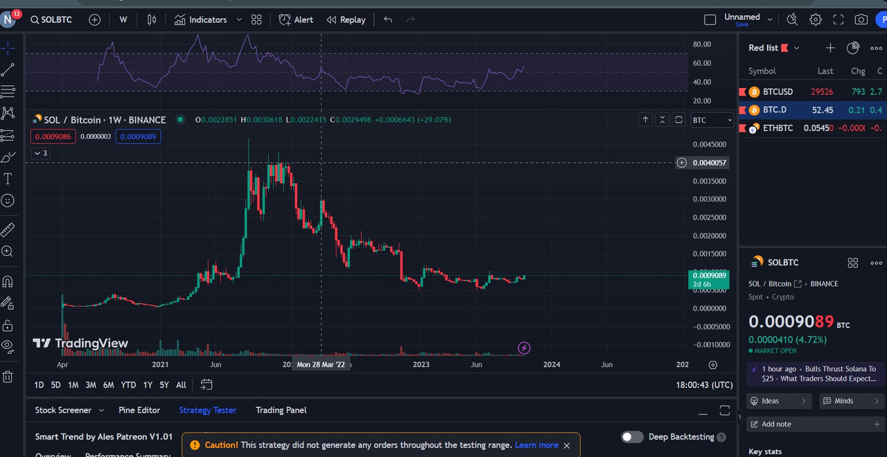Select ETHBTC row in the watchlist

[x=813, y=128]
